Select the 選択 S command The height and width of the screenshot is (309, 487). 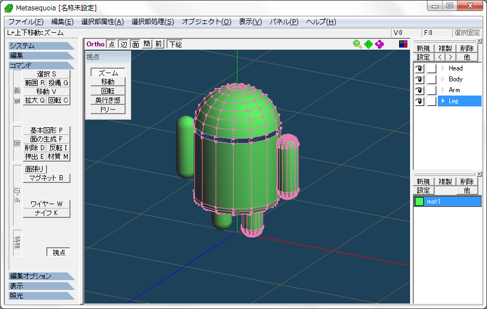tap(46, 74)
